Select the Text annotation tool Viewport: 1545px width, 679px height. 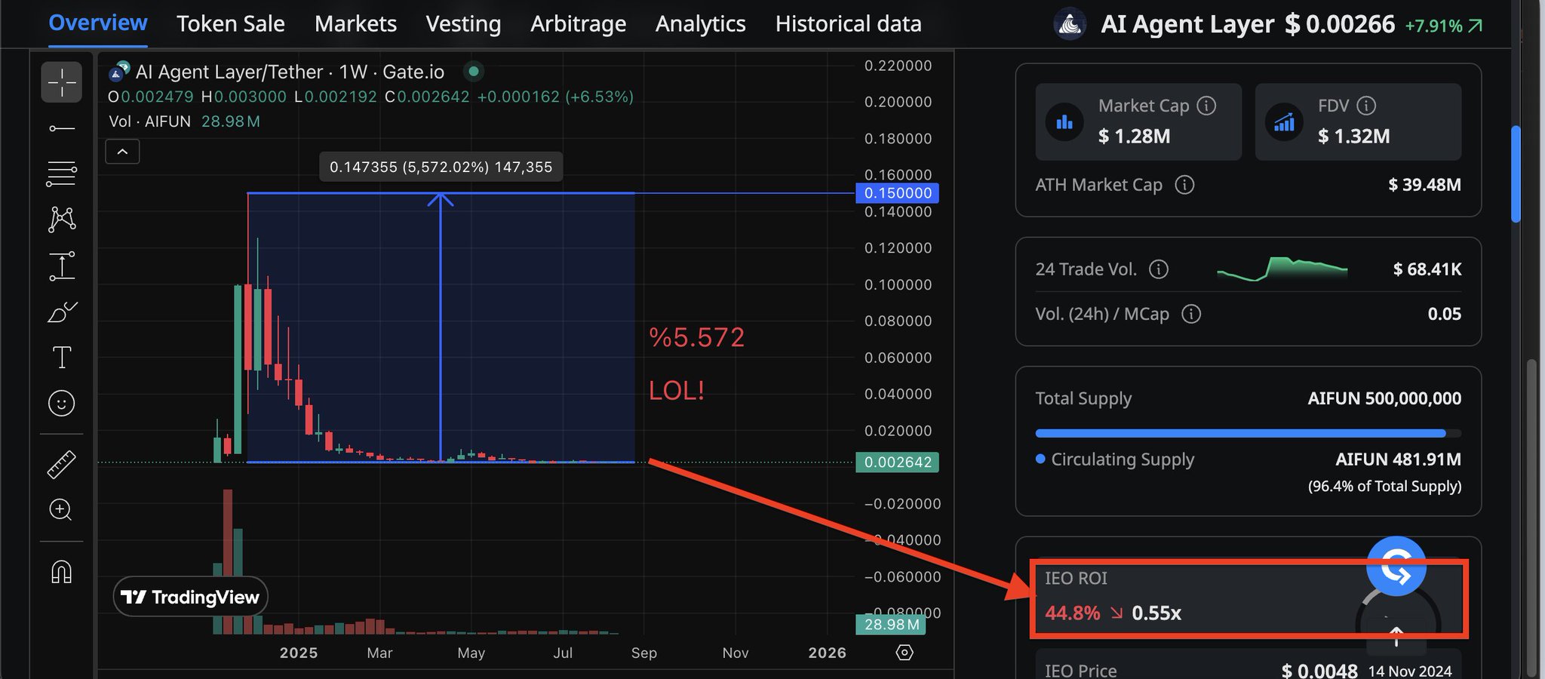61,358
